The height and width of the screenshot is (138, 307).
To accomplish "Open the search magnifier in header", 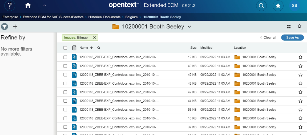I will click(x=261, y=6).
